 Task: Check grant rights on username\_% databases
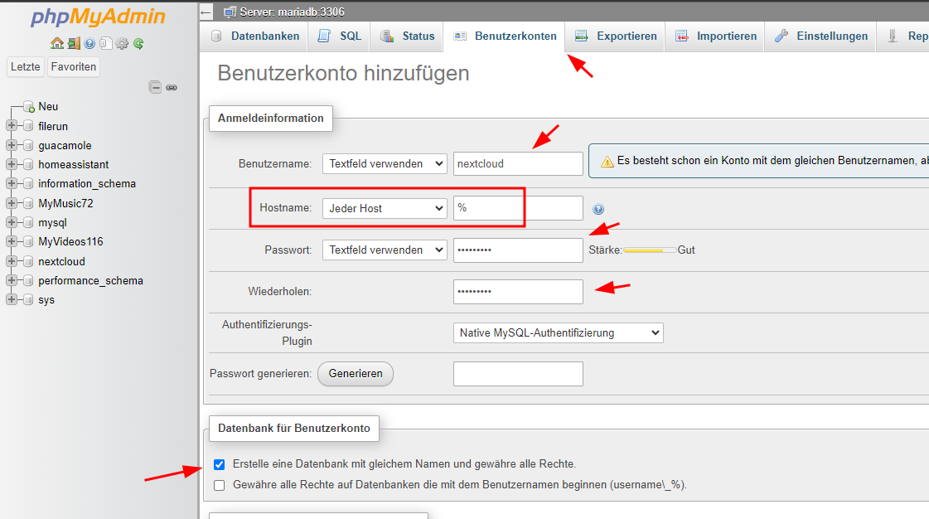[220, 485]
